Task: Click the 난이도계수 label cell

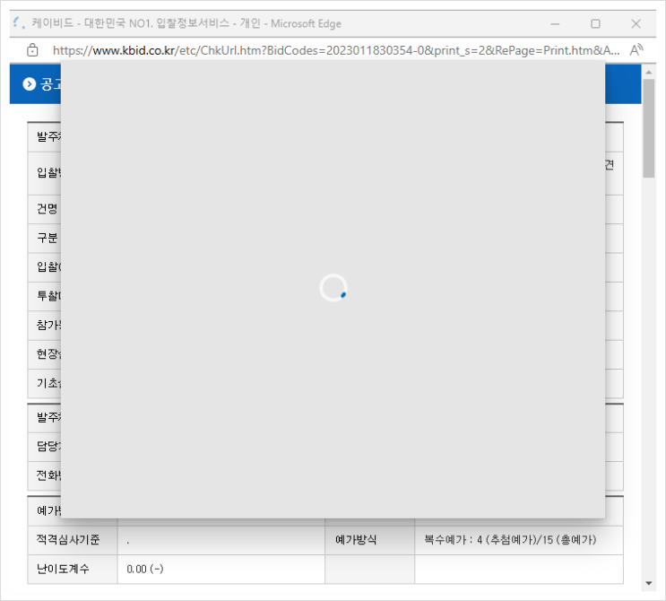Action: (x=73, y=569)
